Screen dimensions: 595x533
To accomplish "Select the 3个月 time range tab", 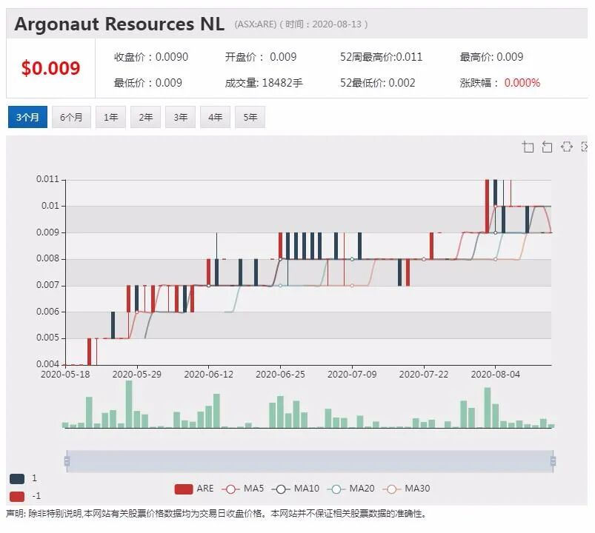I will [x=27, y=117].
